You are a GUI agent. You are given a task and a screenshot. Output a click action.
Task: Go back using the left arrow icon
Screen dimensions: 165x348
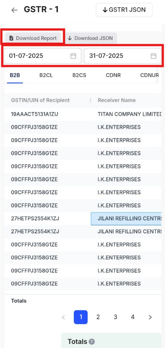14,10
